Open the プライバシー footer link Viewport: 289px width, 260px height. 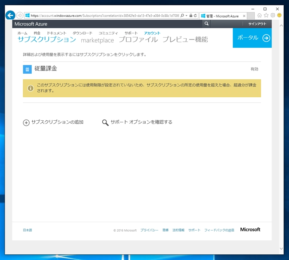(149, 230)
